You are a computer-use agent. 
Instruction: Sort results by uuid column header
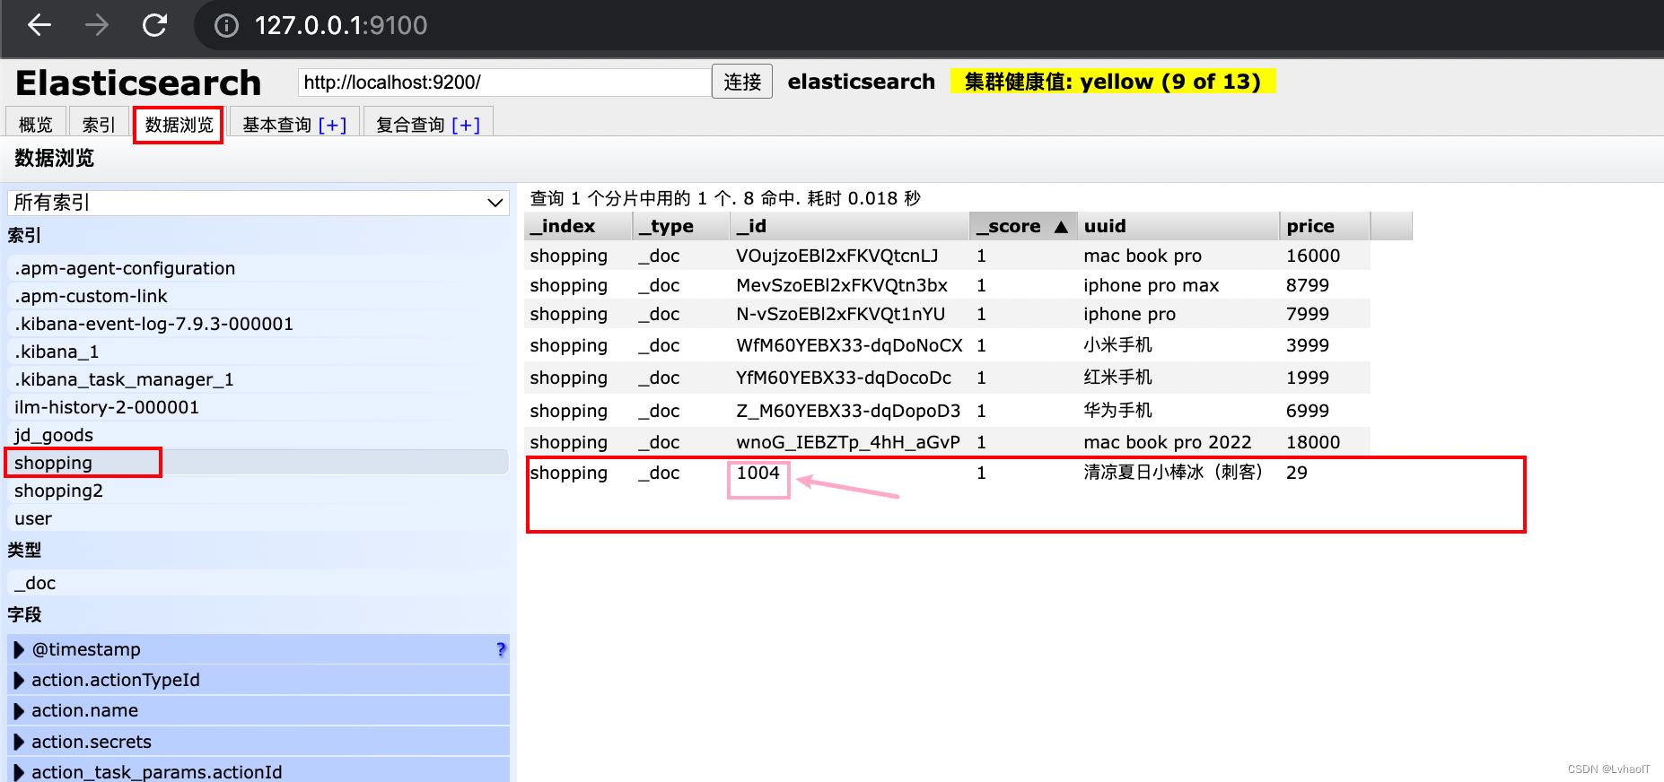[x=1178, y=226]
